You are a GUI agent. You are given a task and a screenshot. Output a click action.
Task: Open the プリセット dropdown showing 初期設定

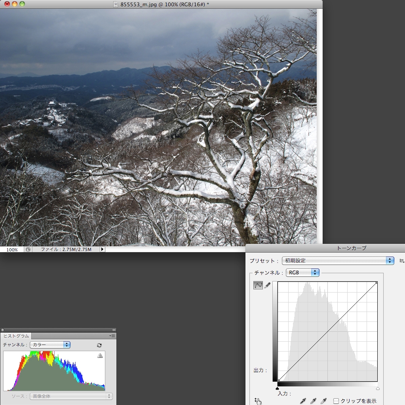(x=338, y=260)
